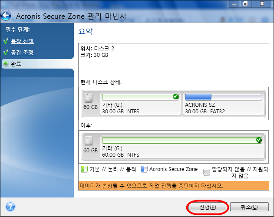The image size is (274, 217).
Task: Close the wizard window
Action: (262, 3)
